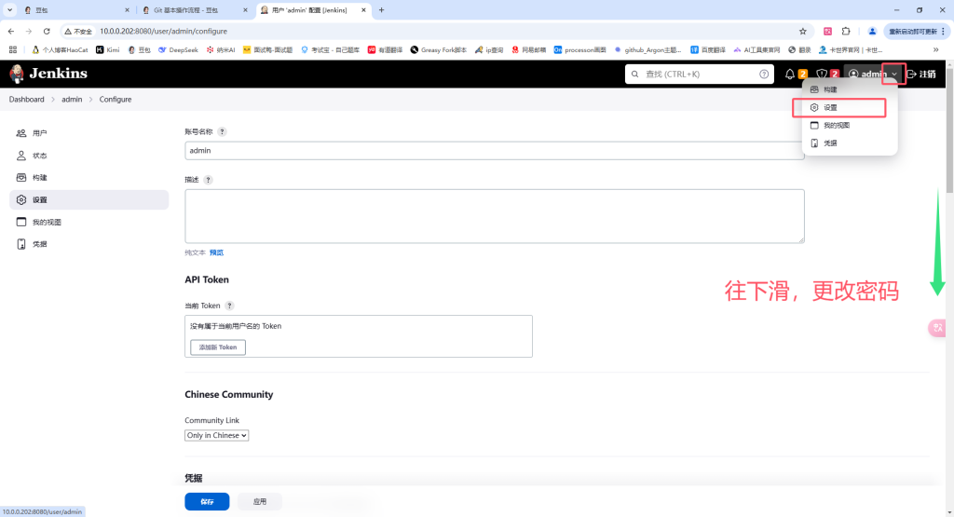Image resolution: width=954 pixels, height=517 pixels.
Task: Focus the 描述 description text area
Action: point(494,216)
